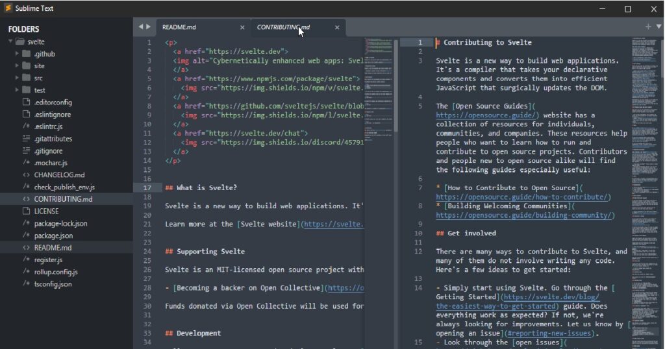Open check_publish_env.js from the sidebar
The height and width of the screenshot is (349, 665).
click(64, 187)
